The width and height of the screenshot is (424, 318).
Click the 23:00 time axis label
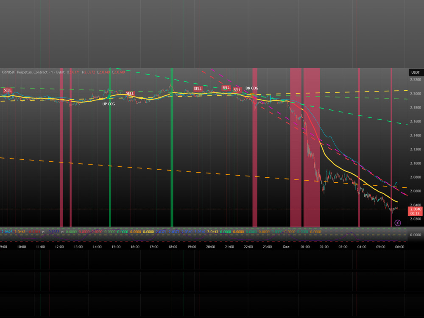[x=267, y=247]
